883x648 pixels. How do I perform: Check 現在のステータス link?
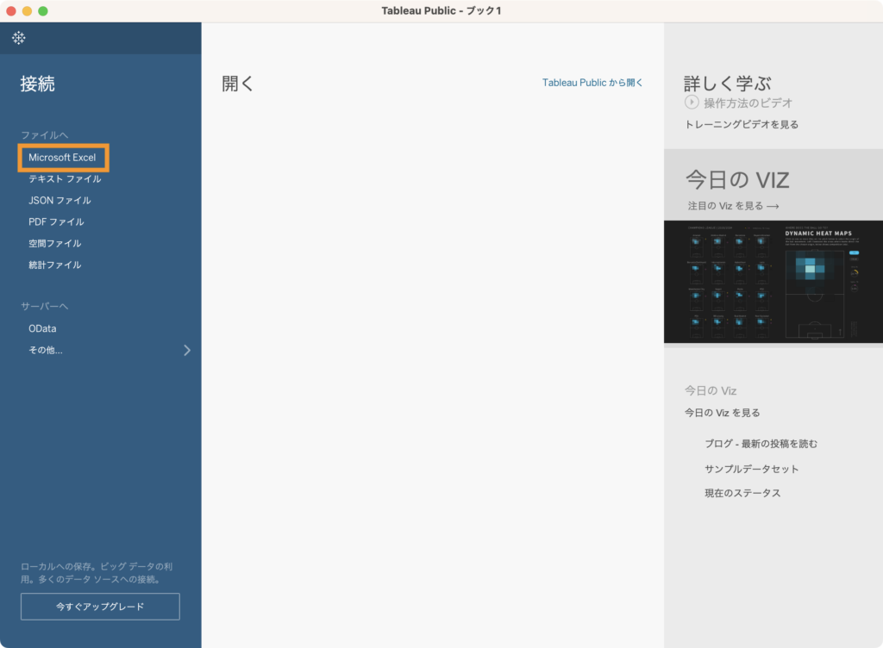[742, 493]
